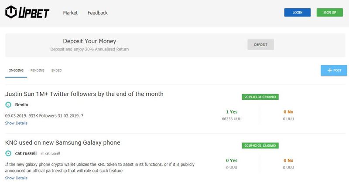Screen dimensions: 349x182
Task: Open the Feedback page
Action: click(97, 13)
